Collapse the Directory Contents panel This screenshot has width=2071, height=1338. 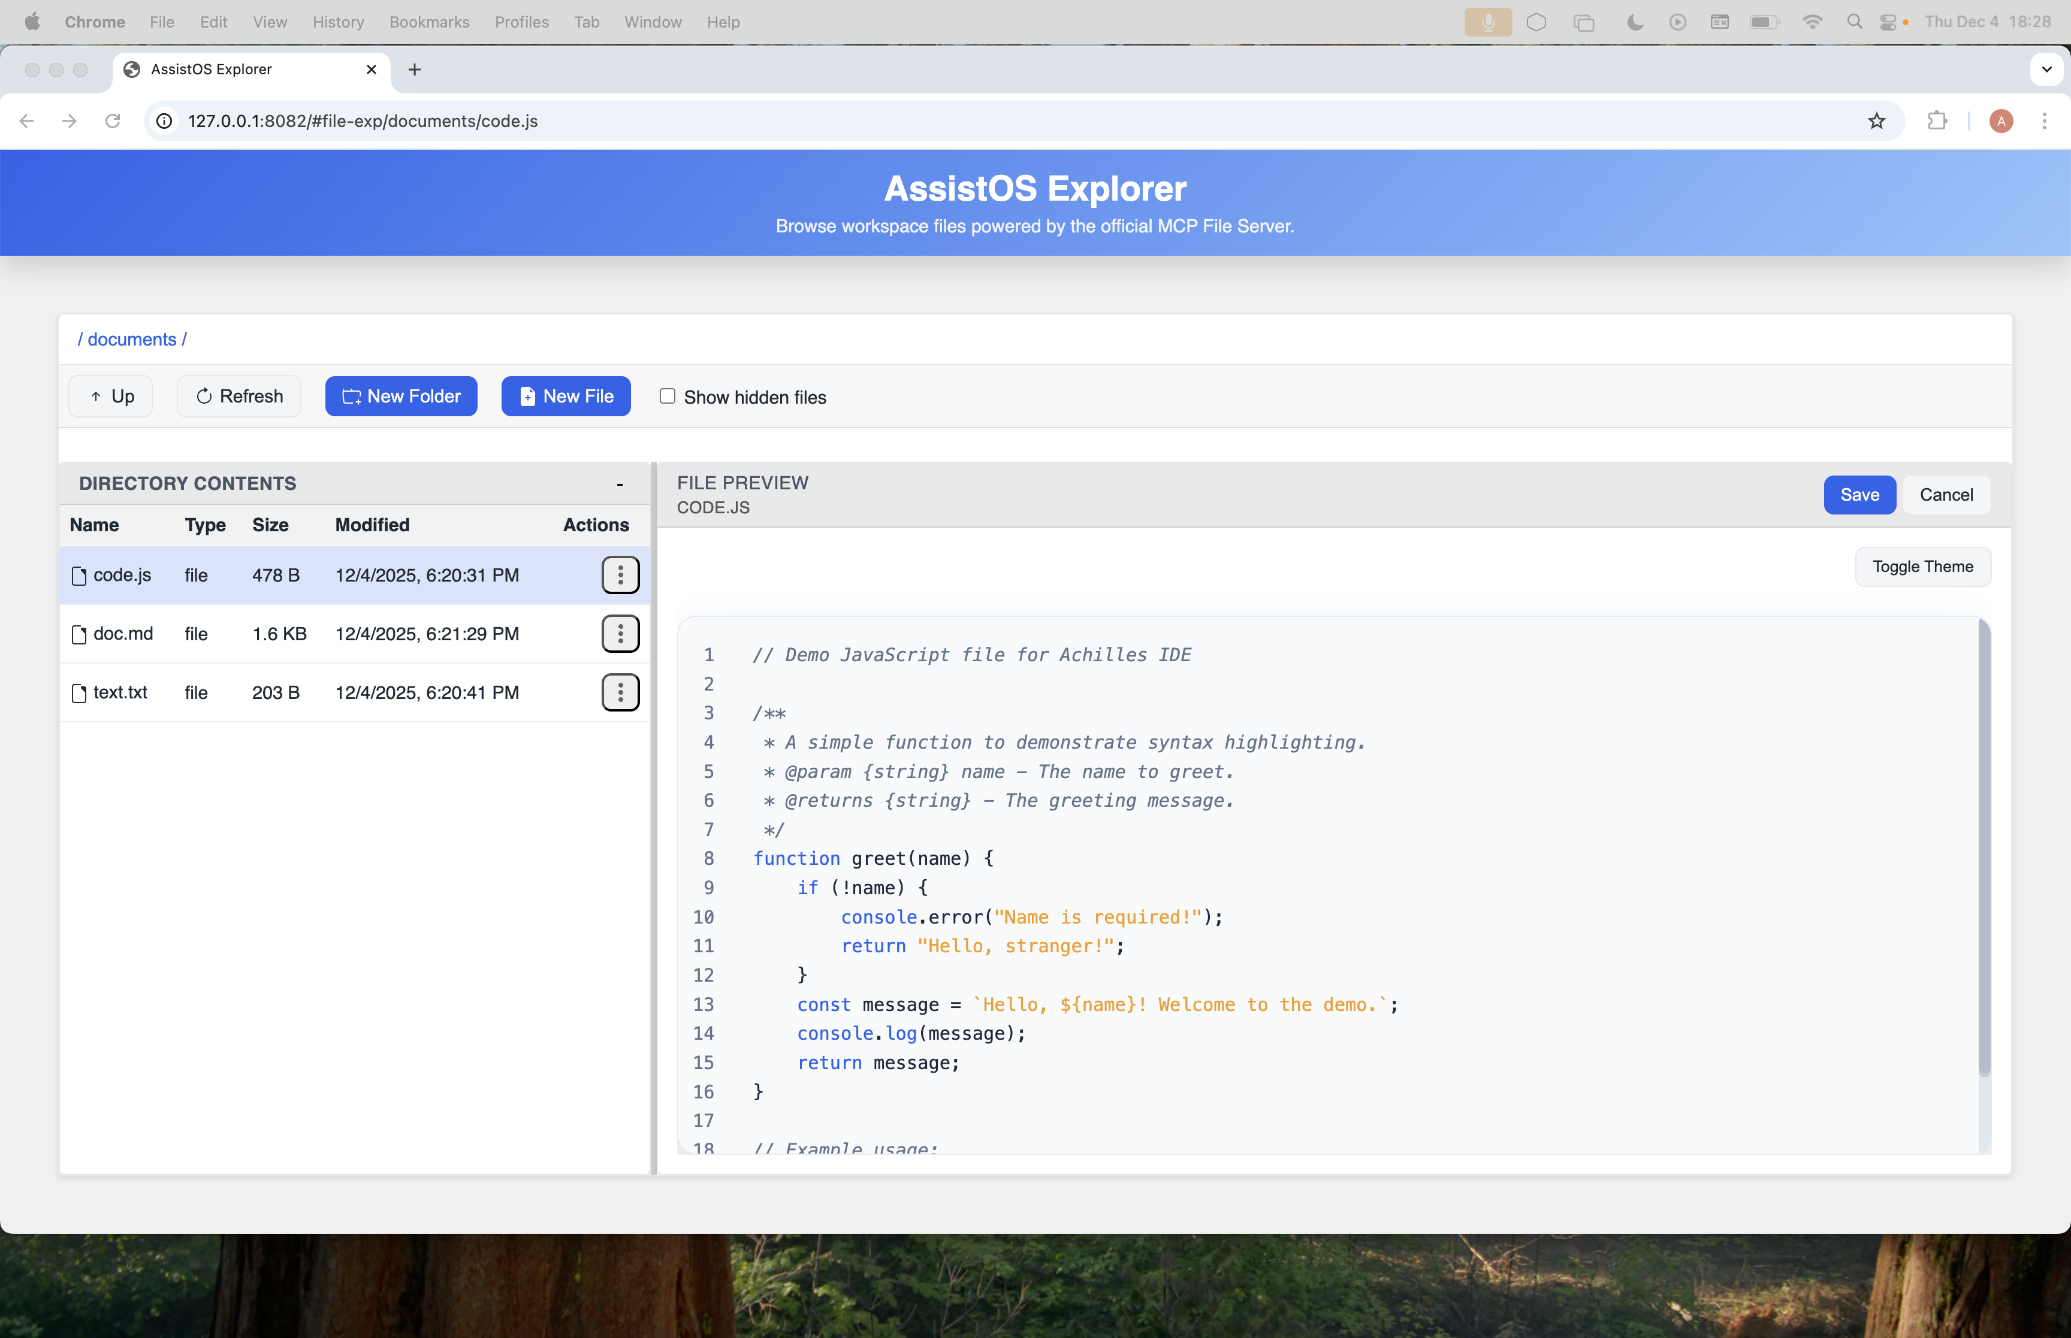(x=619, y=483)
